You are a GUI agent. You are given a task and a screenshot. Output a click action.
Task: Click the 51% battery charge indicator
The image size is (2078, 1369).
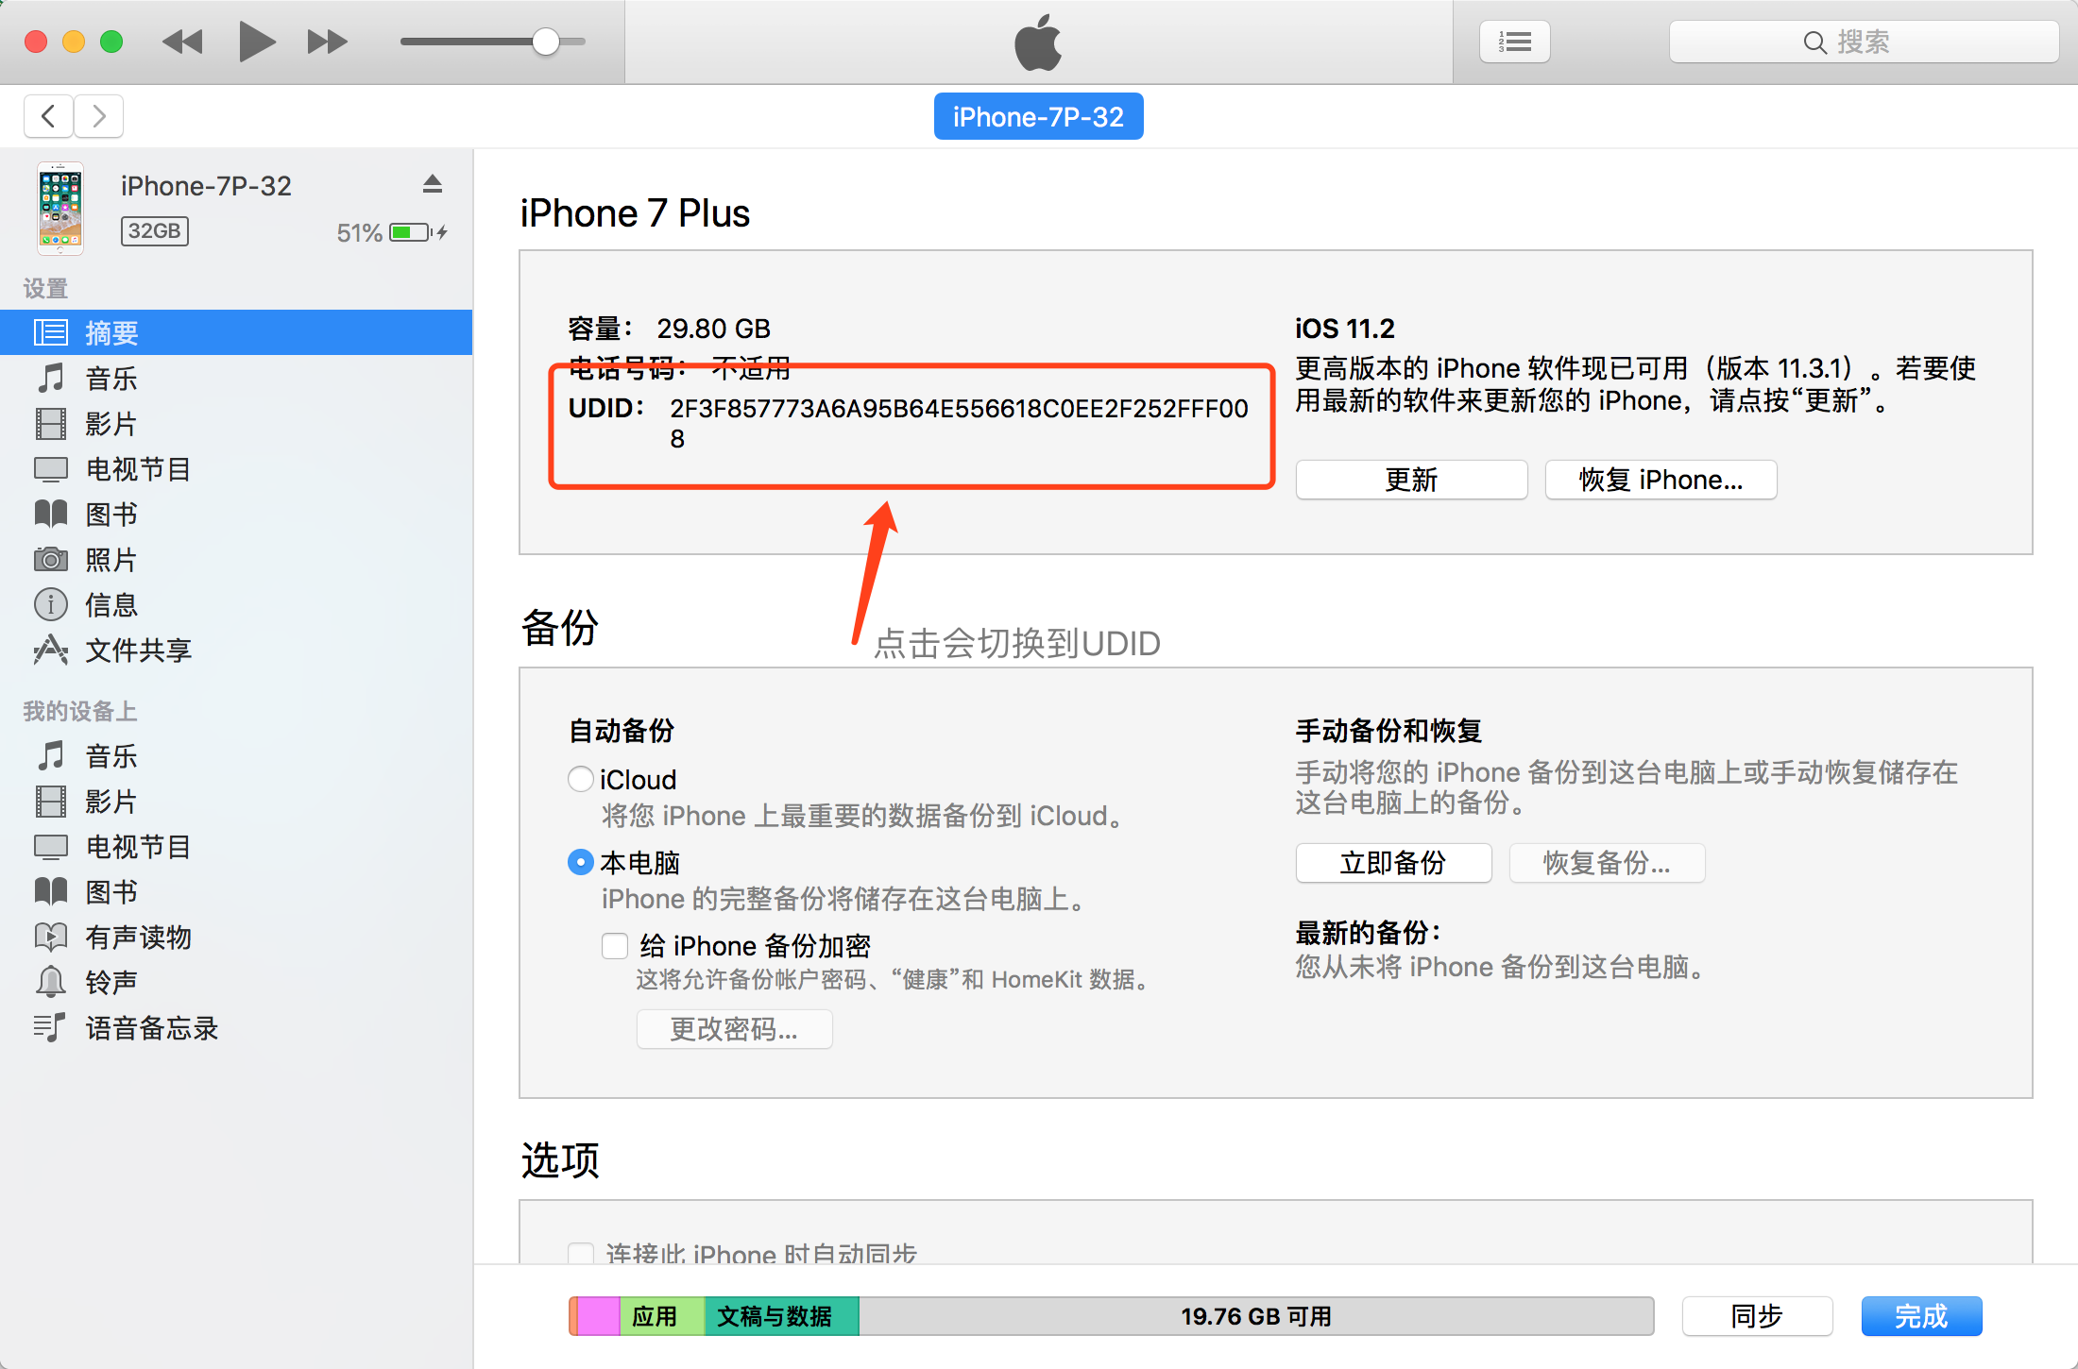392,232
